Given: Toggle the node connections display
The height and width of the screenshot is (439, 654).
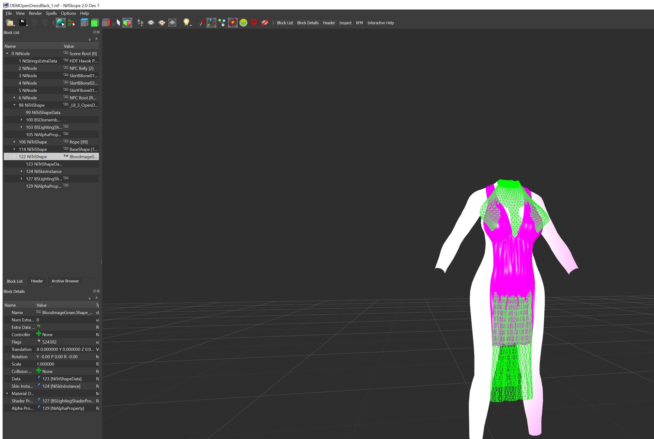Looking at the screenshot, I should [x=222, y=23].
